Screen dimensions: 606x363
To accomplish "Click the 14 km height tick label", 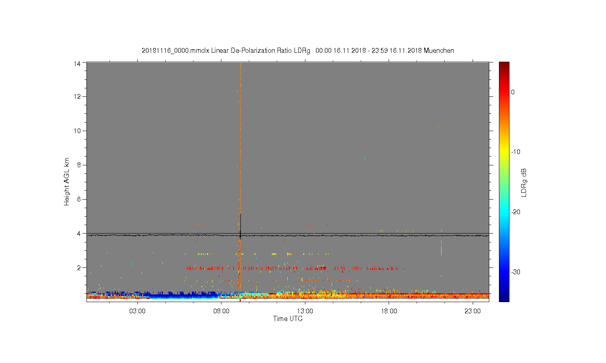I will pyautogui.click(x=77, y=63).
